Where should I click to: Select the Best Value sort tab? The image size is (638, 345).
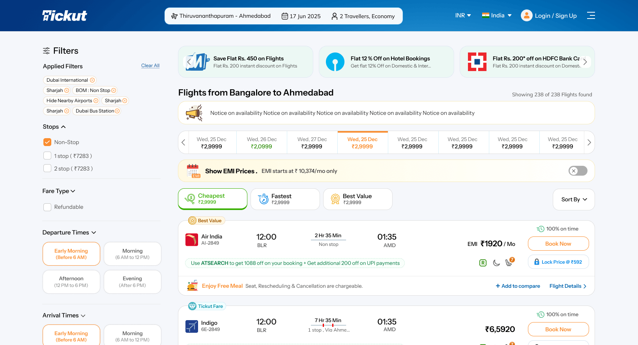358,199
